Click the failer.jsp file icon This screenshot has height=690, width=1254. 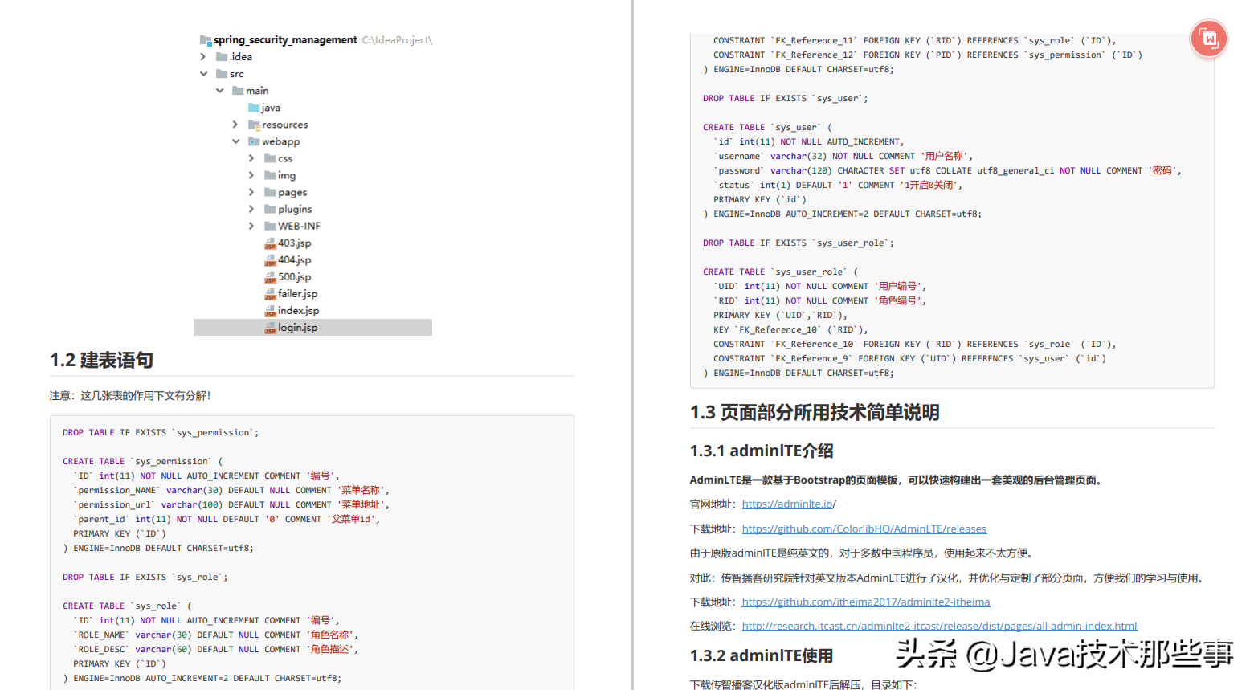tap(270, 294)
